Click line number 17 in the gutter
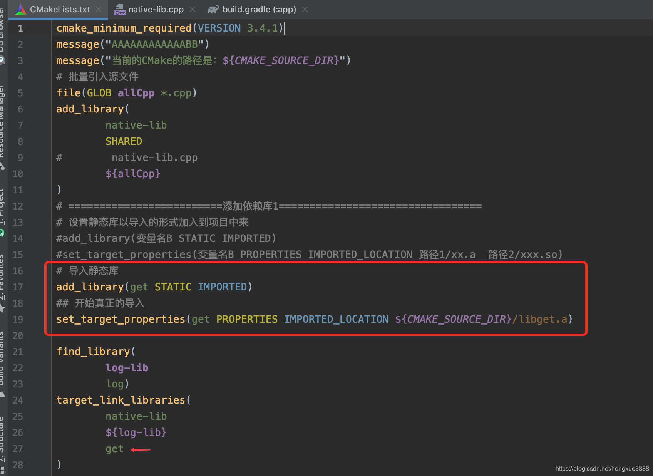The image size is (653, 476). 18,287
